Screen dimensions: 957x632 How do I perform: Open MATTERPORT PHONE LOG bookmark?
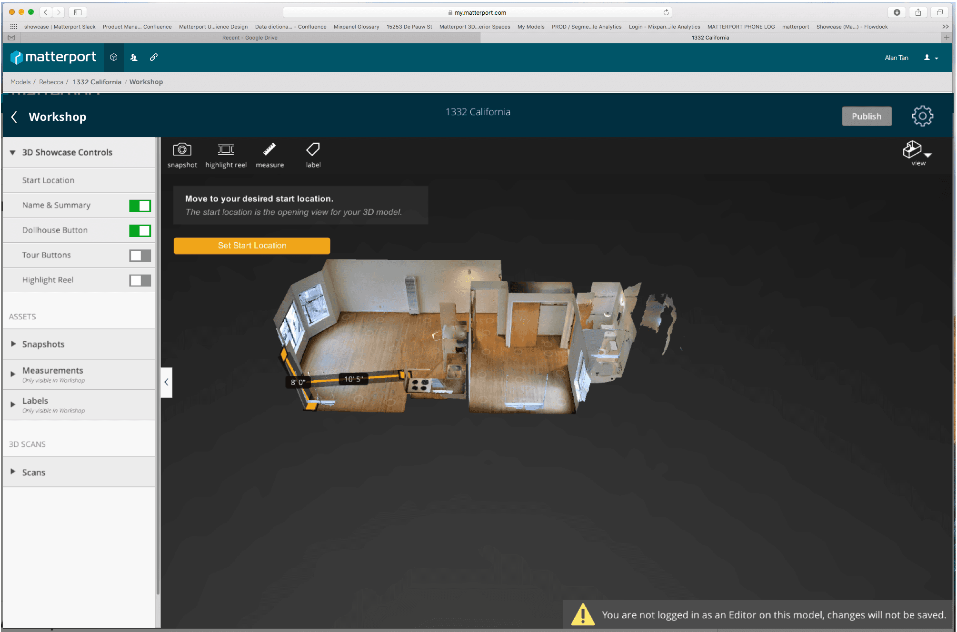(741, 27)
